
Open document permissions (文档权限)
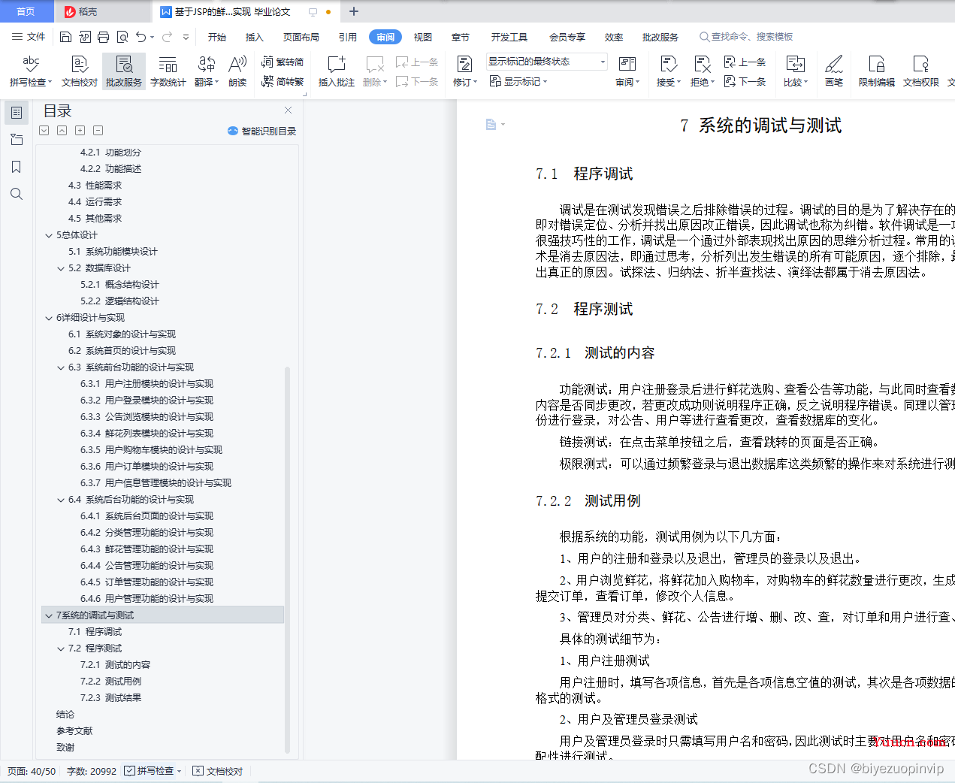(921, 71)
